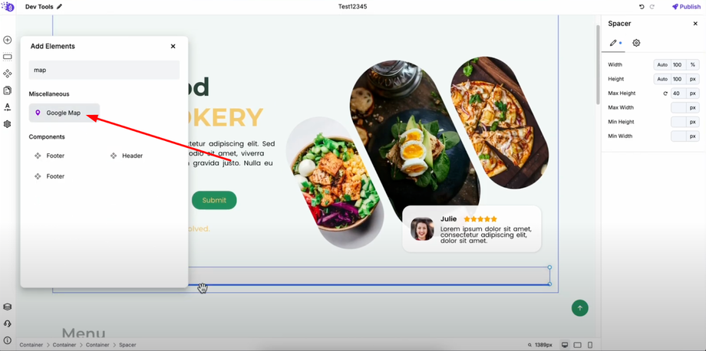Undo the last action

tap(642, 7)
